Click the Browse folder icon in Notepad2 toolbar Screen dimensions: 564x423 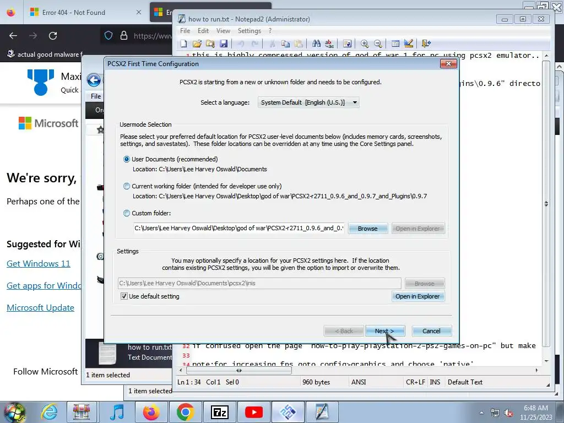[210, 44]
